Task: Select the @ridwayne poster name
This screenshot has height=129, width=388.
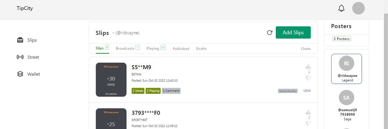Action: [347, 76]
